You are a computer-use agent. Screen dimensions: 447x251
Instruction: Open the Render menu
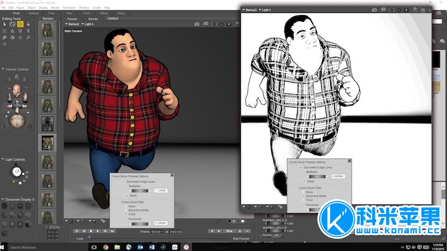(x=55, y=8)
